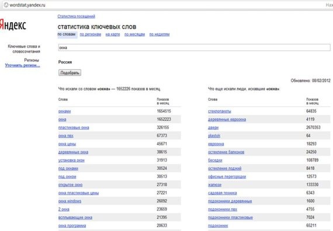The width and height of the screenshot is (333, 231).
Task: Open the окна пластиковые цены link
Action: [x=79, y=193]
